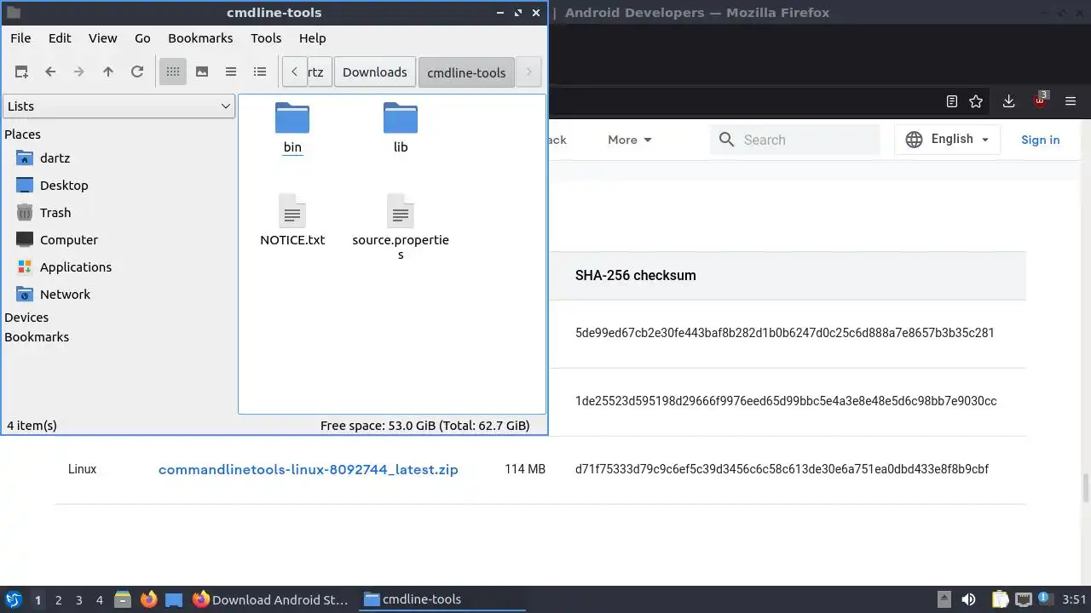1091x613 pixels.
Task: Click the Firefox page vertical scrollbar
Action: pyautogui.click(x=1086, y=489)
